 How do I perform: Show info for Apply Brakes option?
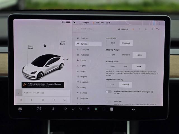(152, 92)
